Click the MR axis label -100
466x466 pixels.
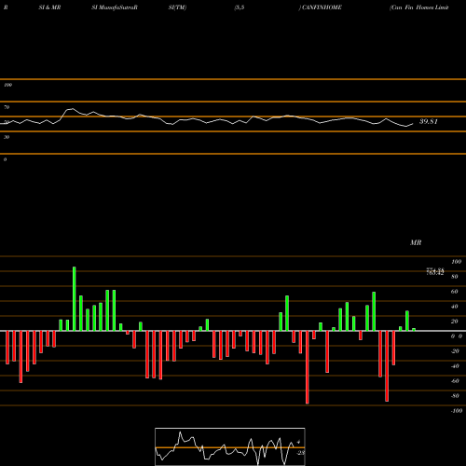pyautogui.click(x=457, y=411)
